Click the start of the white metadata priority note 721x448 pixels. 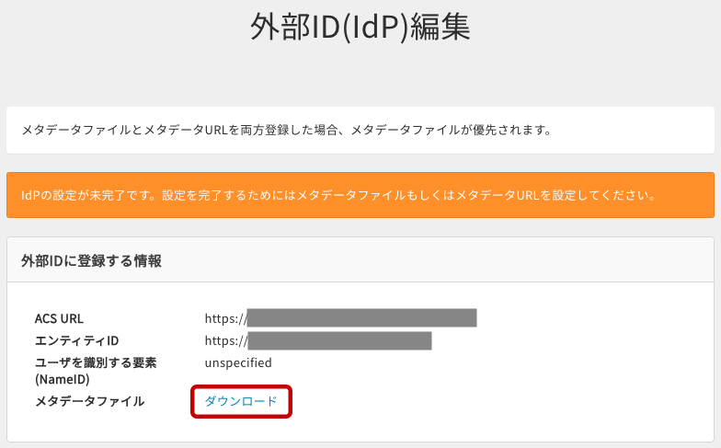(x=55, y=130)
